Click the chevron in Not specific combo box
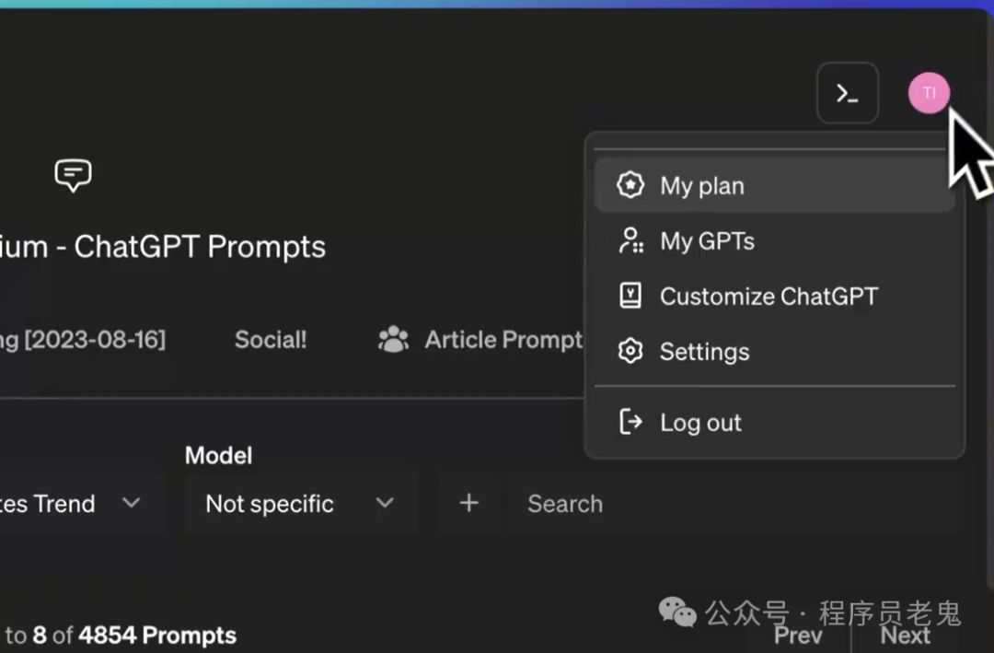 point(385,503)
